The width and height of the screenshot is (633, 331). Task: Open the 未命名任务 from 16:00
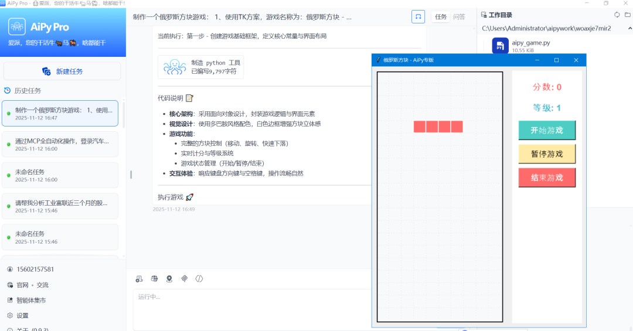pos(60,175)
